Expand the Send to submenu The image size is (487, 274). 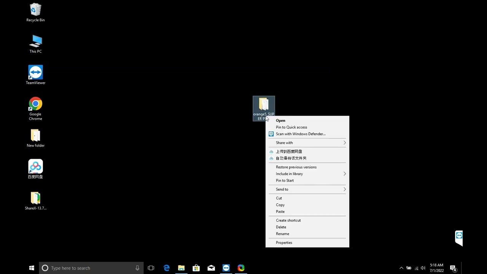pyautogui.click(x=307, y=189)
